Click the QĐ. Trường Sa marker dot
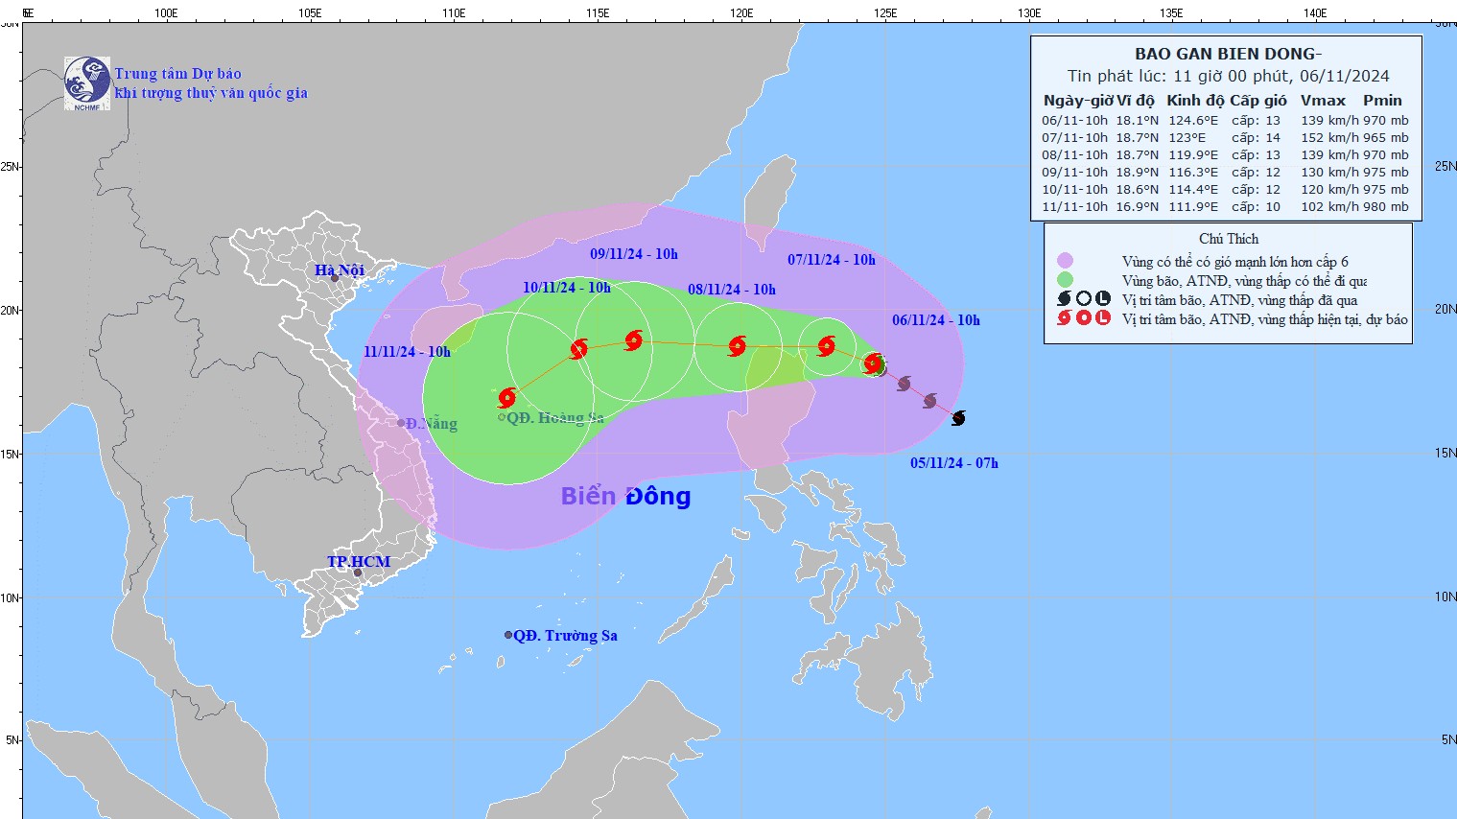 508,635
